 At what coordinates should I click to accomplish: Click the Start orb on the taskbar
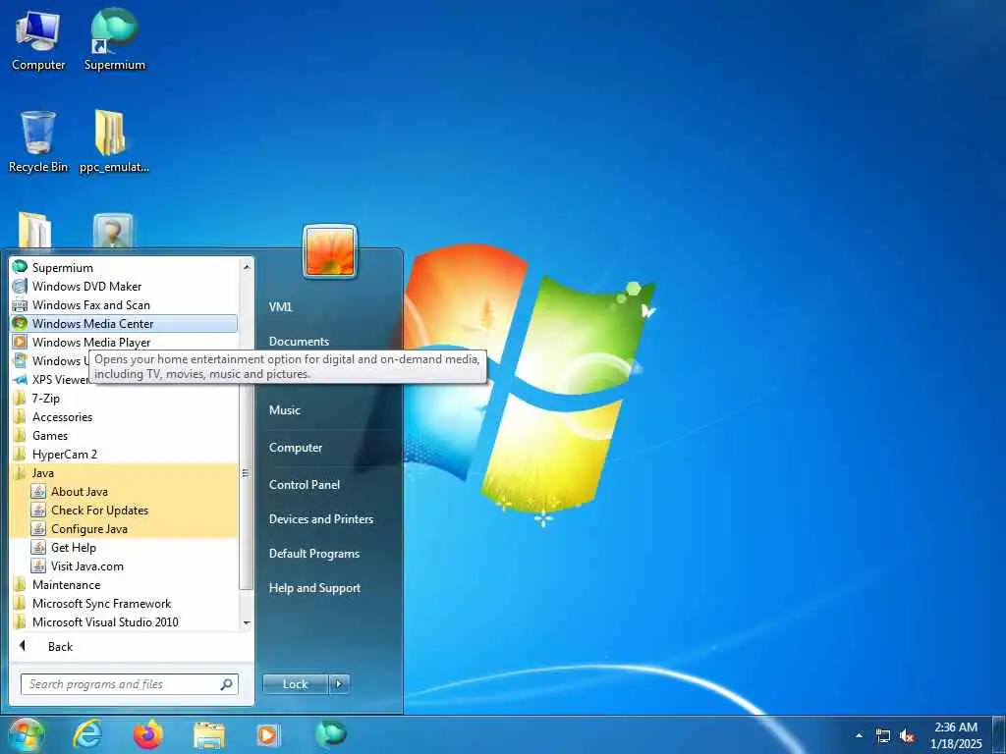[x=26, y=734]
